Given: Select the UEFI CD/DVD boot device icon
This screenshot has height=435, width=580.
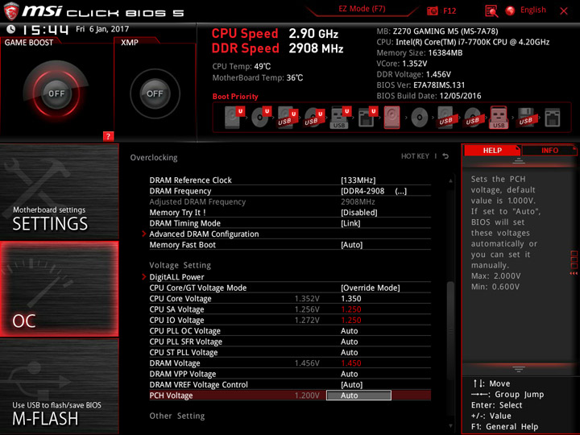Looking at the screenshot, I should pos(261,118).
